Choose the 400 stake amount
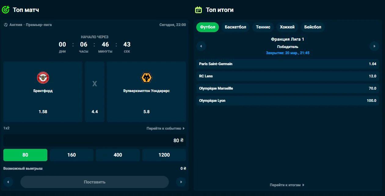Screen dimensions: 385x196 118,155
